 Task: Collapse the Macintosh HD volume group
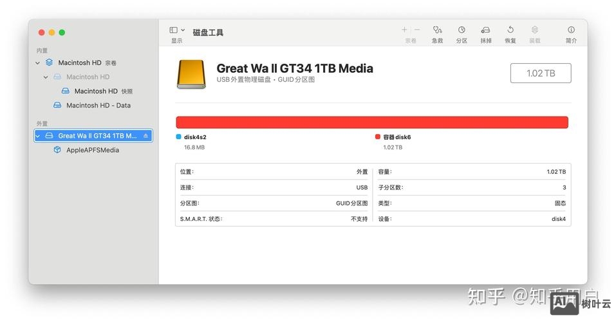pyautogui.click(x=38, y=63)
